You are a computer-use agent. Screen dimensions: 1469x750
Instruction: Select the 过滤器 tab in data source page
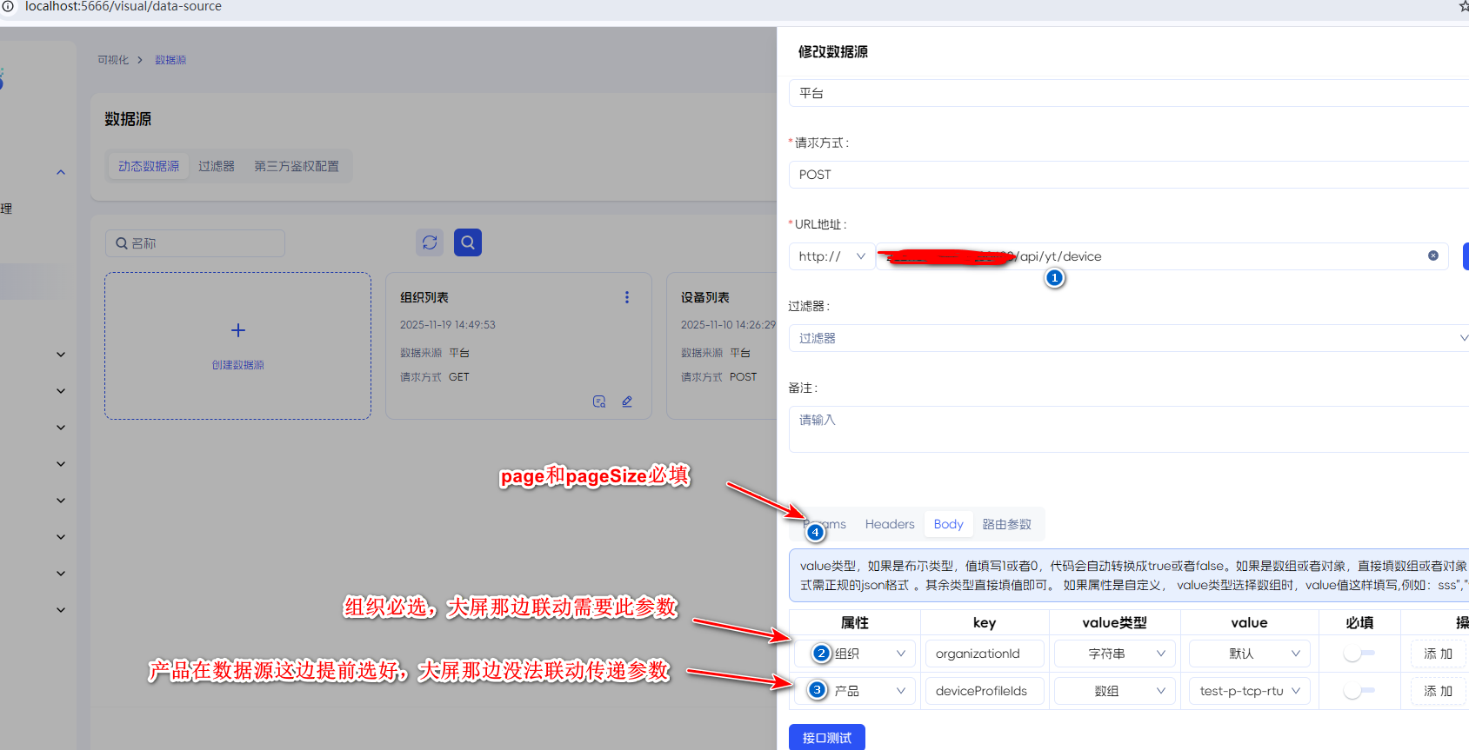(217, 166)
